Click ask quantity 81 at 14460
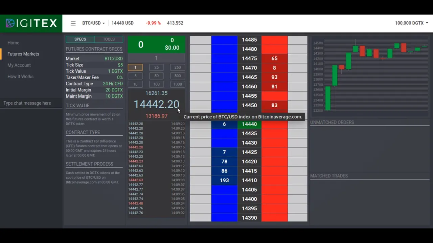Screen dimensions: 433x243 (274, 87)
